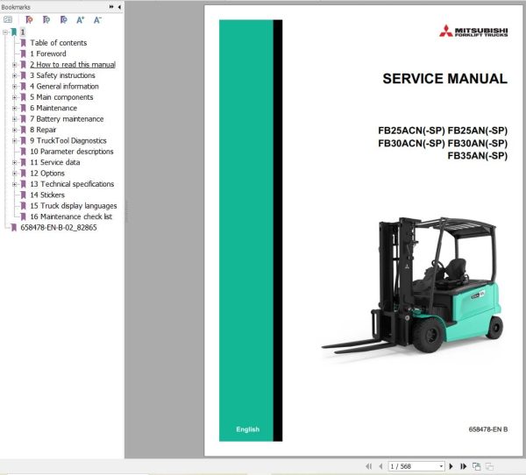The image size is (526, 475).
Task: Open 15 Truck display languages bookmark
Action: [74, 206]
